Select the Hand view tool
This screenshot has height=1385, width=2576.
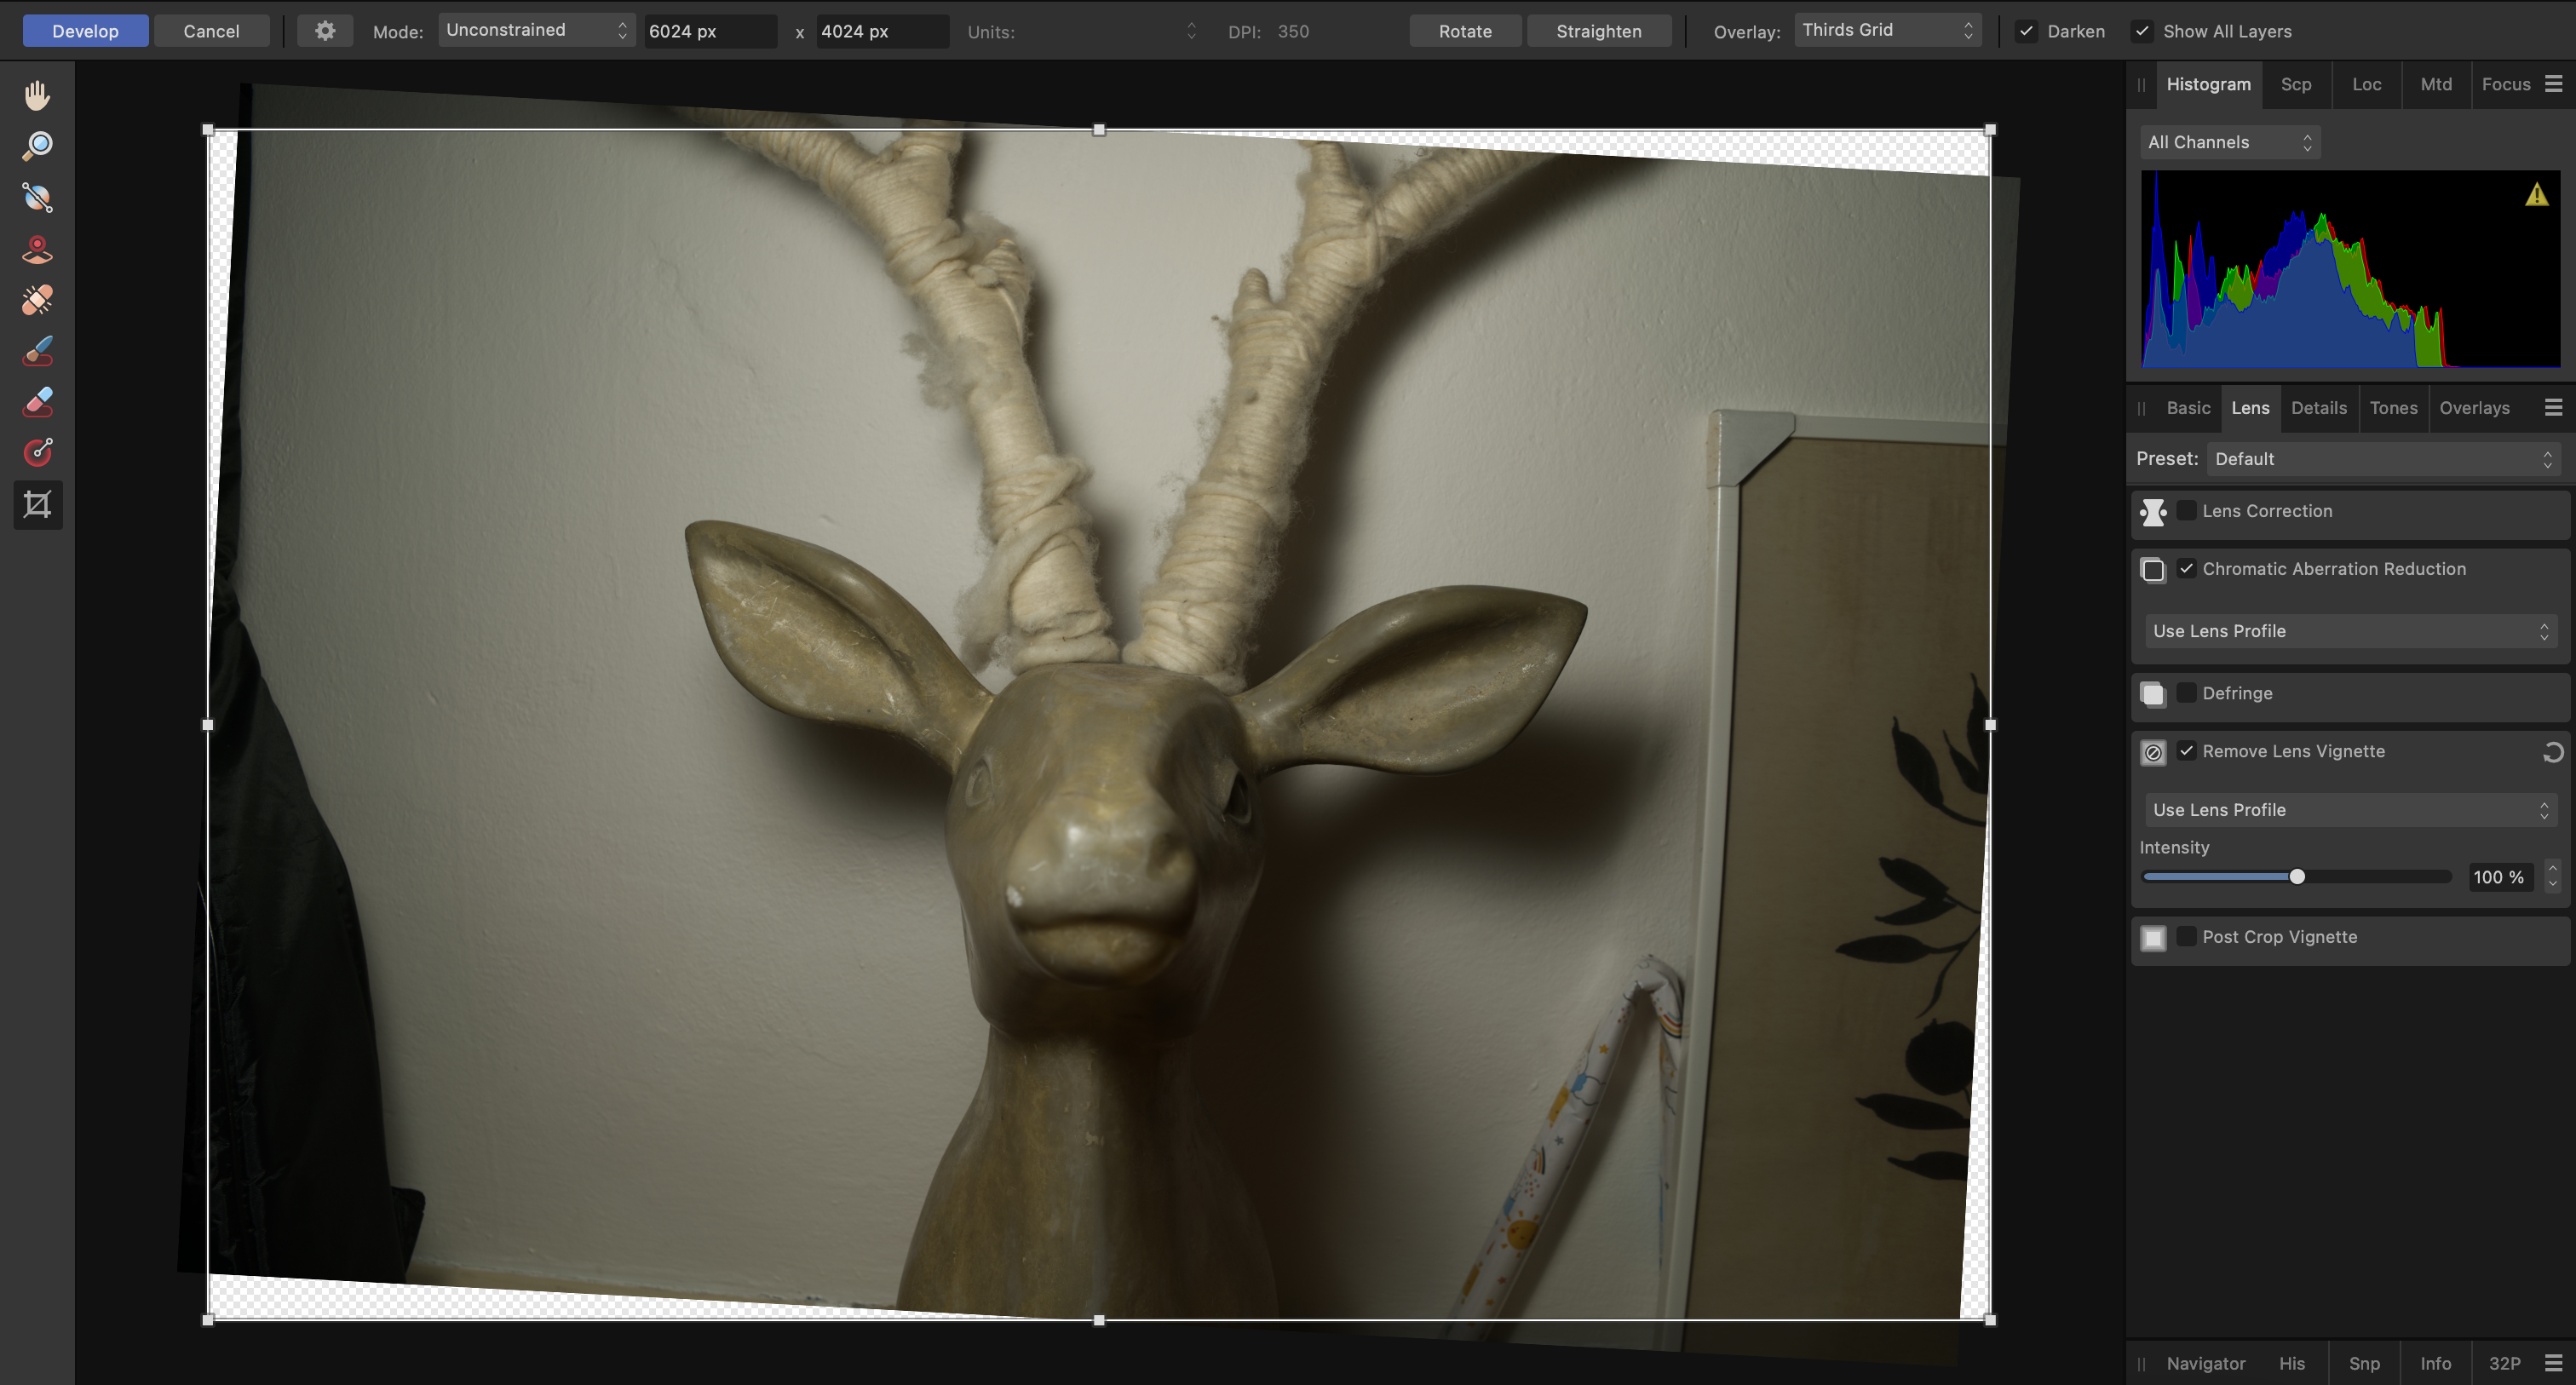(37, 95)
